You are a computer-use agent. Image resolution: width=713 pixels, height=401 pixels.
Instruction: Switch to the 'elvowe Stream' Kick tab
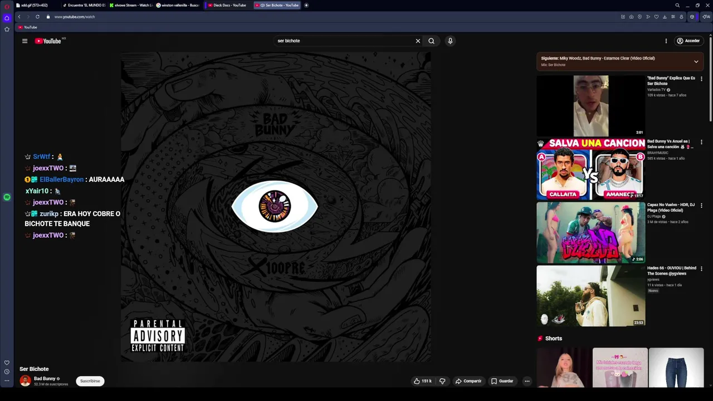click(x=131, y=5)
